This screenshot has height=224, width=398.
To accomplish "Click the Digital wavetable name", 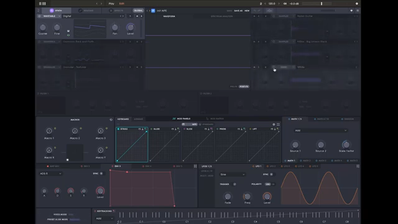I will (67, 16).
